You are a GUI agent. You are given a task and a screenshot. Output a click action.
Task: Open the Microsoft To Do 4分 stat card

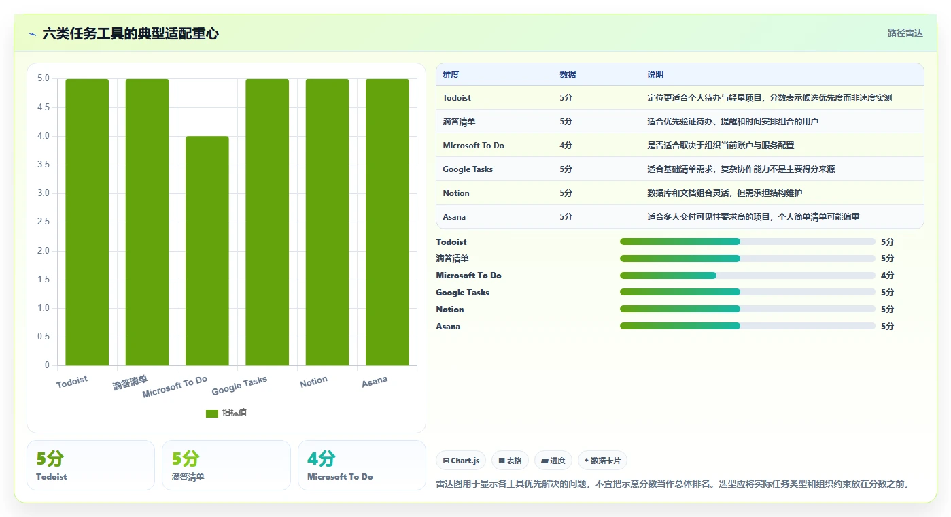[362, 465]
